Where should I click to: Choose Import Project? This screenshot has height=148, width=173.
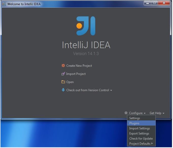[x=76, y=74]
